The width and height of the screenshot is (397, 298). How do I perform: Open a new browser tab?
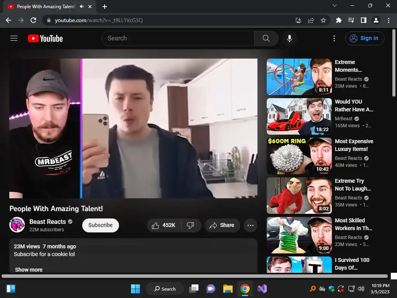(105, 7)
